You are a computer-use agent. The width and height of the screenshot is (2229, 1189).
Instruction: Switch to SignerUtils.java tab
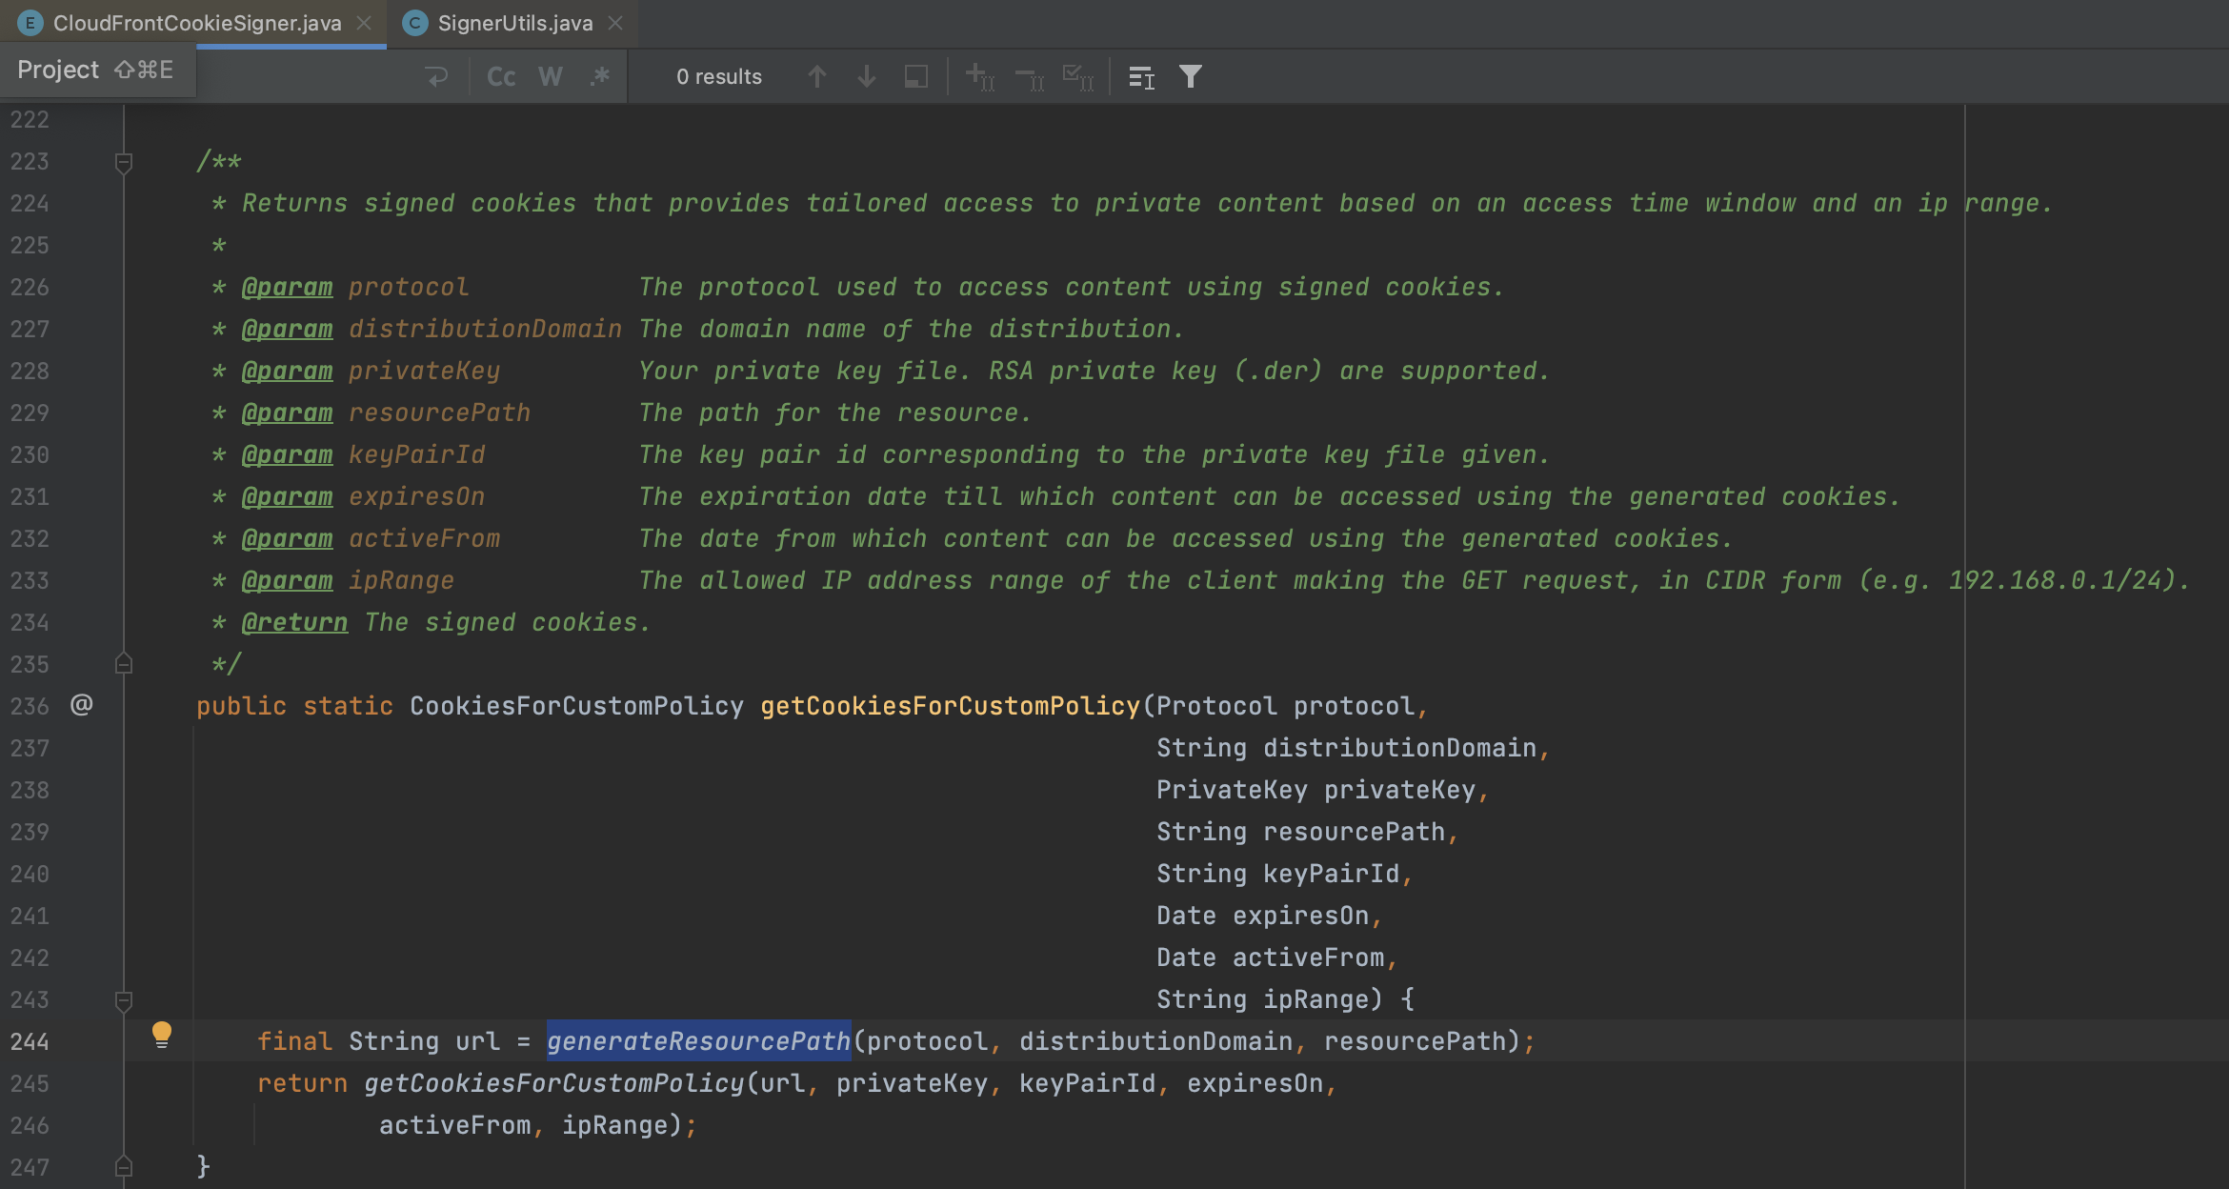pyautogui.click(x=514, y=23)
